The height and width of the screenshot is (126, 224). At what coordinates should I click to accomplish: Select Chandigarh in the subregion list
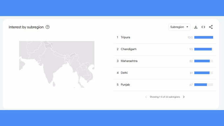(x=128, y=49)
